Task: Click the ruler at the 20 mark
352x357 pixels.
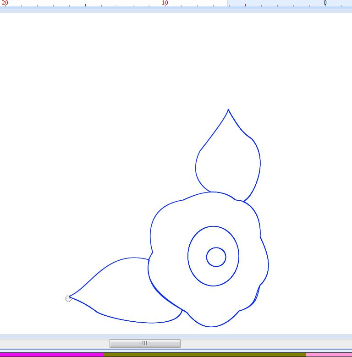Action: click(x=5, y=3)
